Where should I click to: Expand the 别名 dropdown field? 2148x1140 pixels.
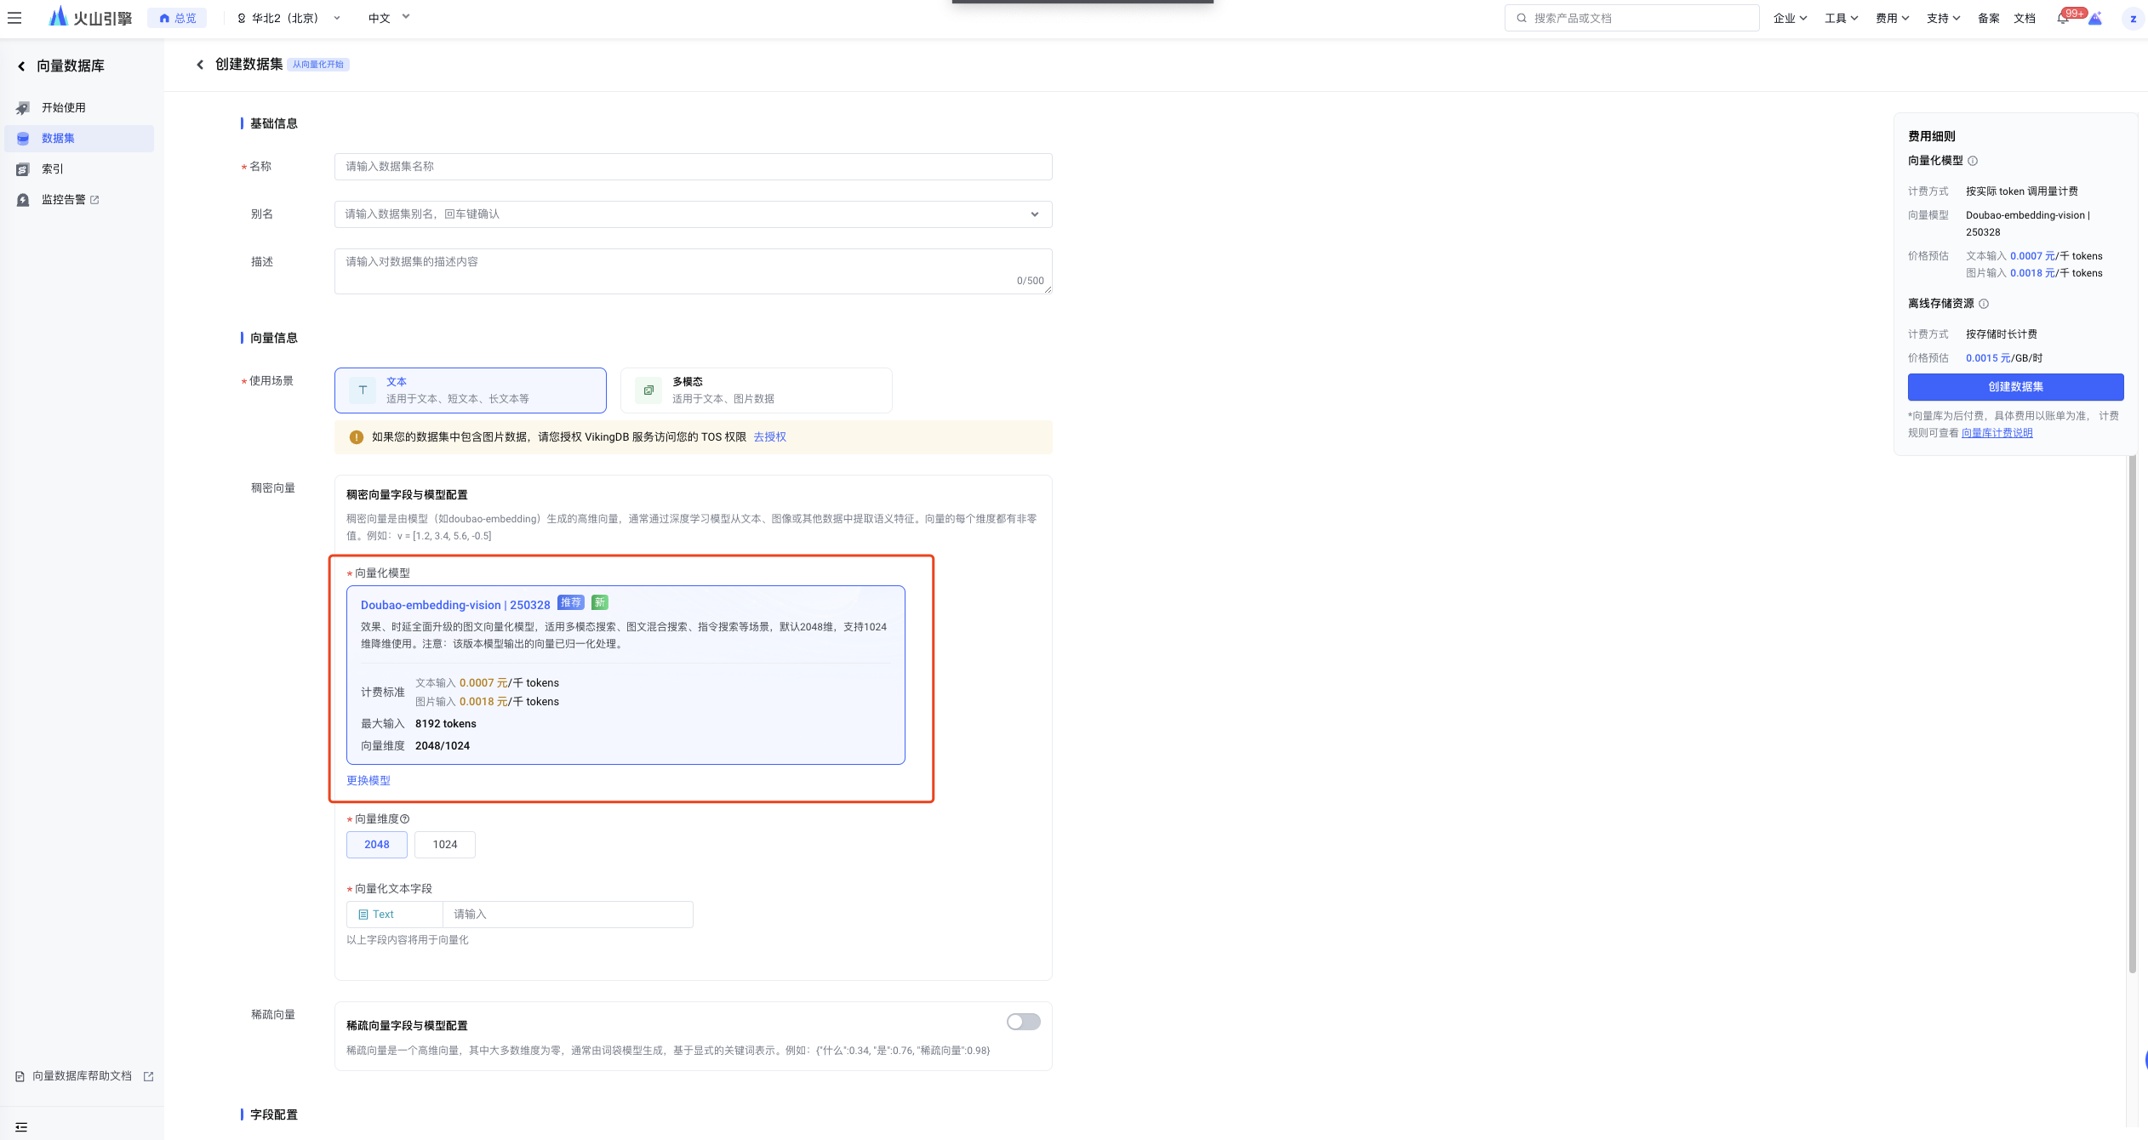[694, 214]
